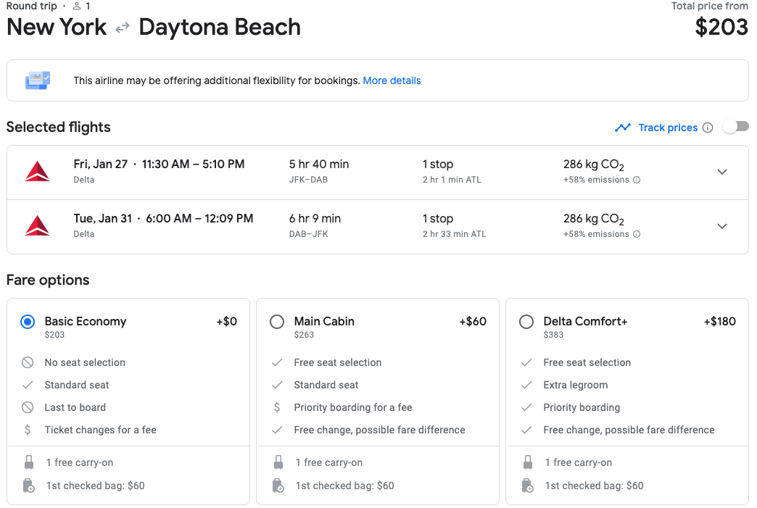
Task: Click the passenger count person icon
Action: click(x=77, y=7)
